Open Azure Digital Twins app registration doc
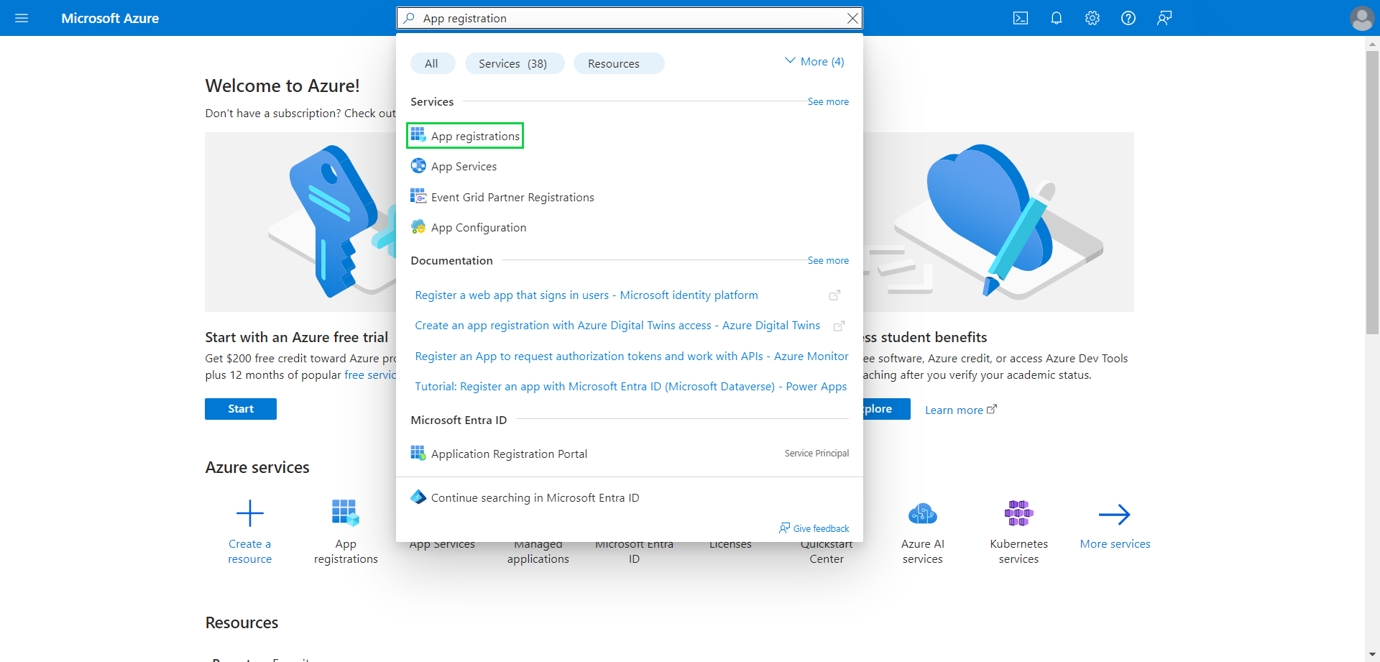This screenshot has height=662, width=1380. click(x=617, y=325)
